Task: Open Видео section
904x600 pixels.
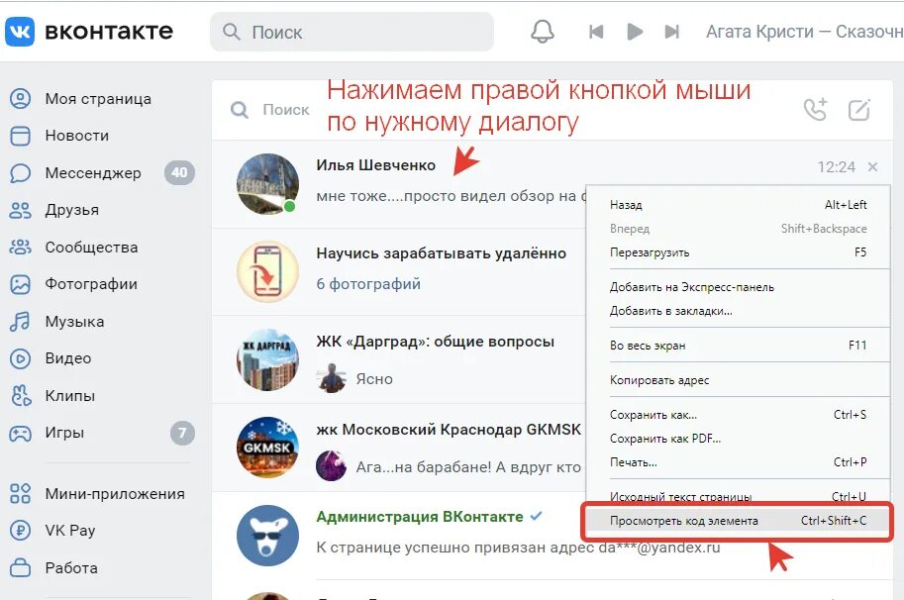Action: click(68, 358)
